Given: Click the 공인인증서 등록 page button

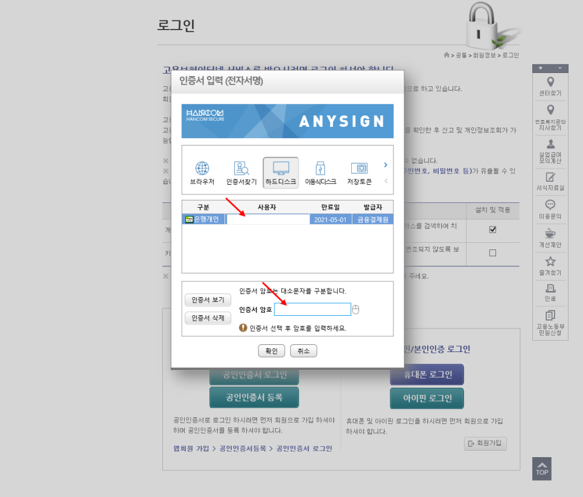Looking at the screenshot, I should click(x=254, y=398).
